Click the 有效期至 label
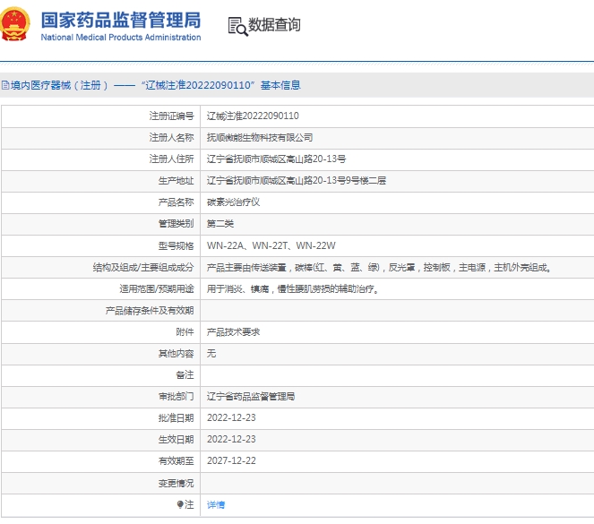The image size is (594, 524). click(x=176, y=461)
